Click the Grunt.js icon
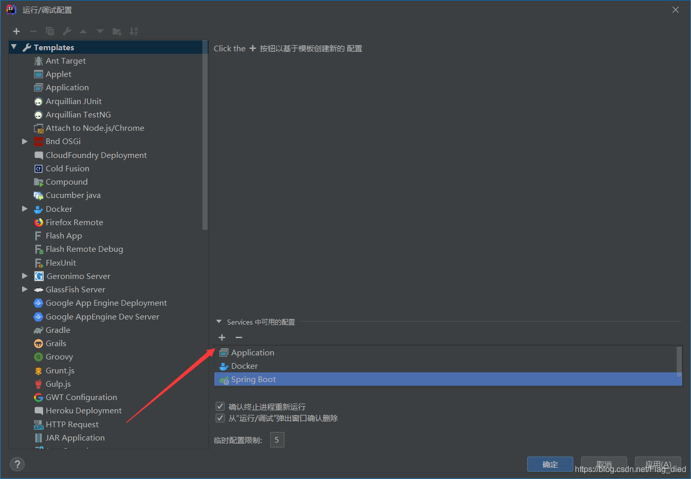The height and width of the screenshot is (479, 691). click(39, 371)
